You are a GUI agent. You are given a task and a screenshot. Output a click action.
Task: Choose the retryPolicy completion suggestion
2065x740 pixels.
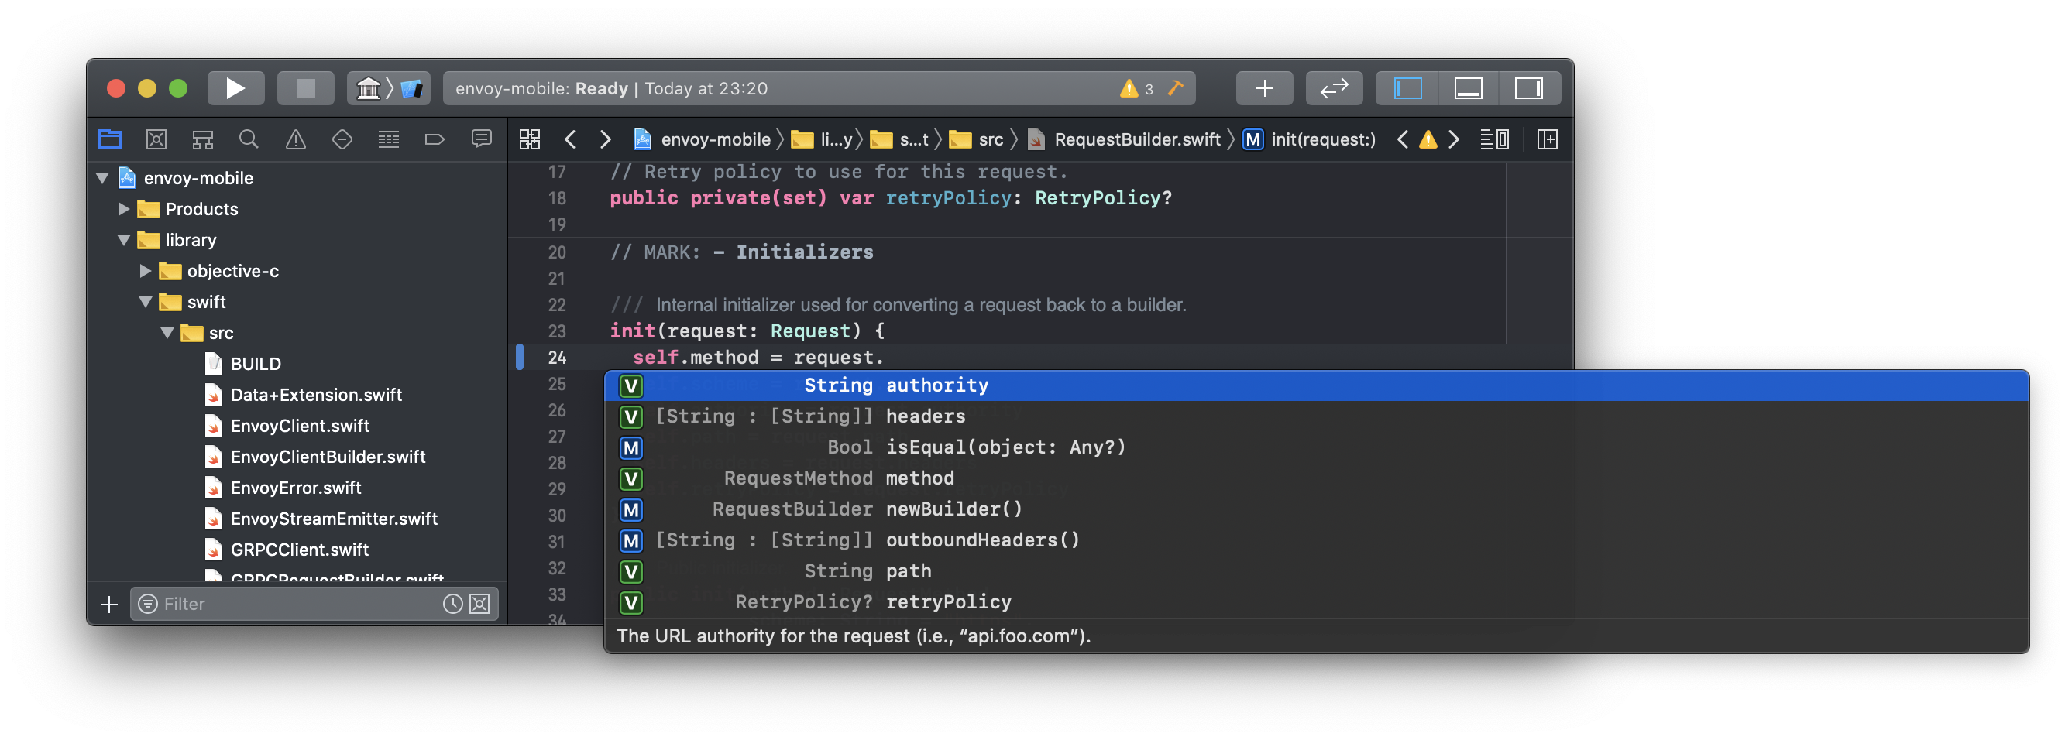[x=1316, y=602]
